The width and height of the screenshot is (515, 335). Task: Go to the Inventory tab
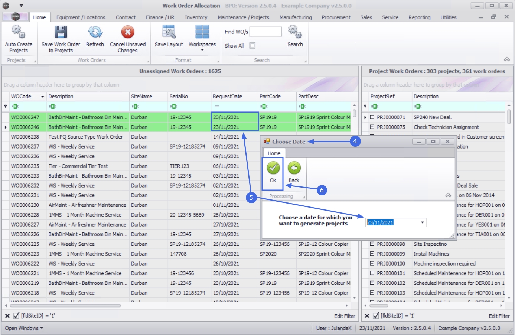tap(196, 17)
